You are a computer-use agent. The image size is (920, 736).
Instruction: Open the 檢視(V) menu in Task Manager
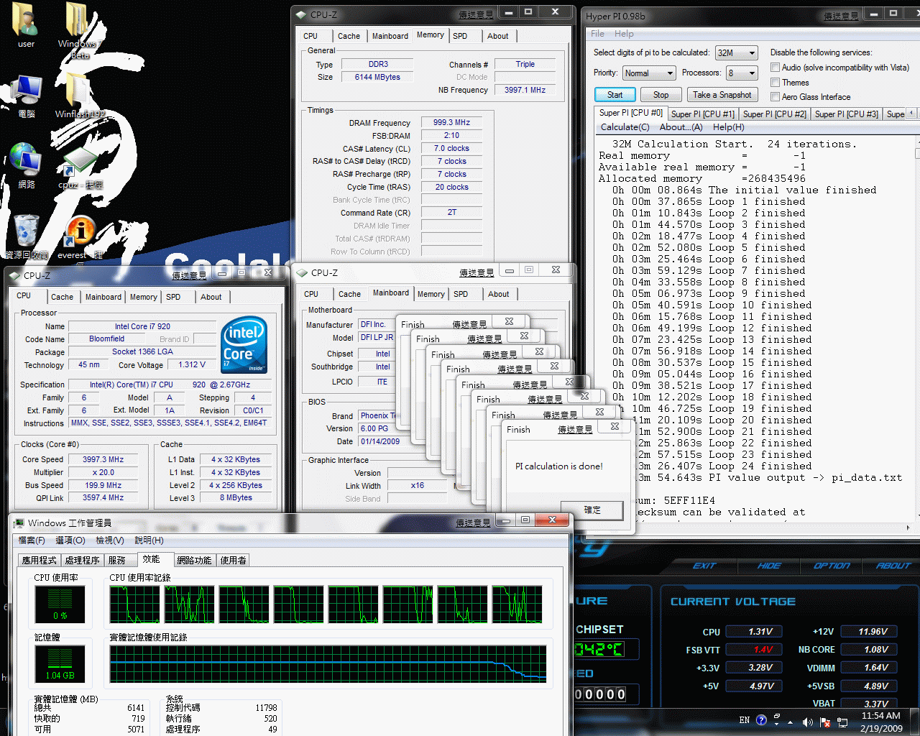(109, 540)
